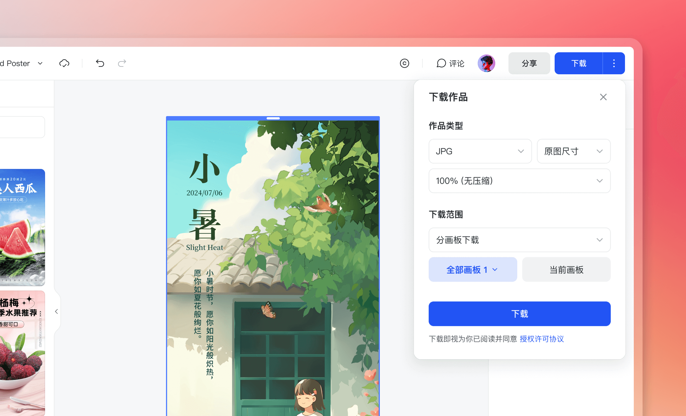Open the more options three-dot menu
The image size is (686, 416).
[x=614, y=63]
